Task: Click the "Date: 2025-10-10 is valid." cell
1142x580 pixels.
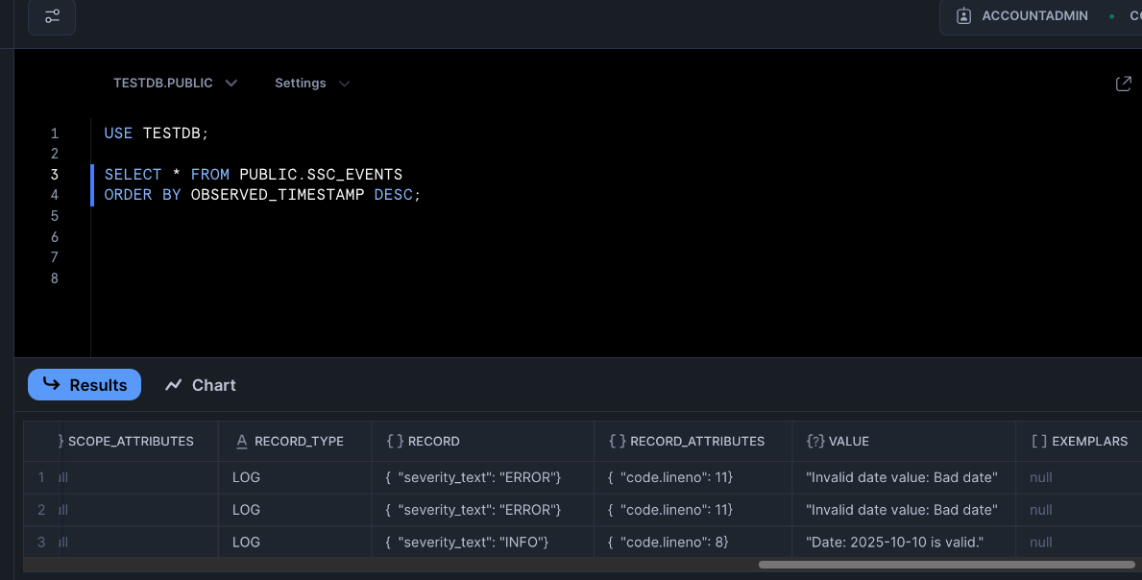Action: click(x=895, y=543)
